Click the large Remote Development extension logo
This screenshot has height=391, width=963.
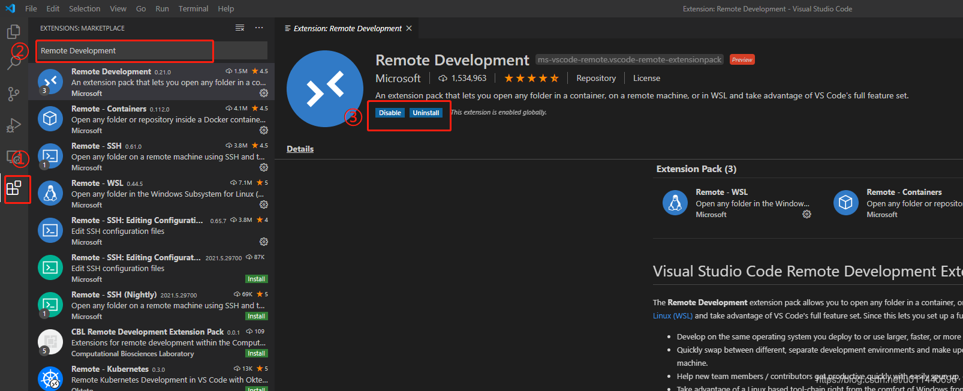coord(325,89)
